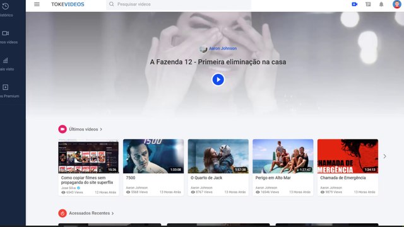
Task: Open the Acessados Recentes heading
Action: point(90,213)
